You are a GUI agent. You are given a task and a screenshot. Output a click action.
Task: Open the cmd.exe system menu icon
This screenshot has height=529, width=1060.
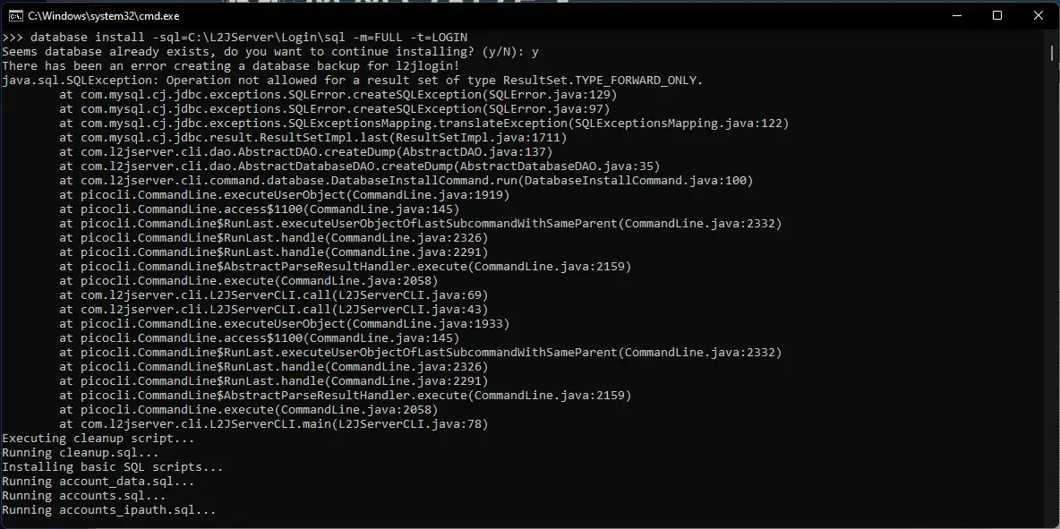pos(15,15)
